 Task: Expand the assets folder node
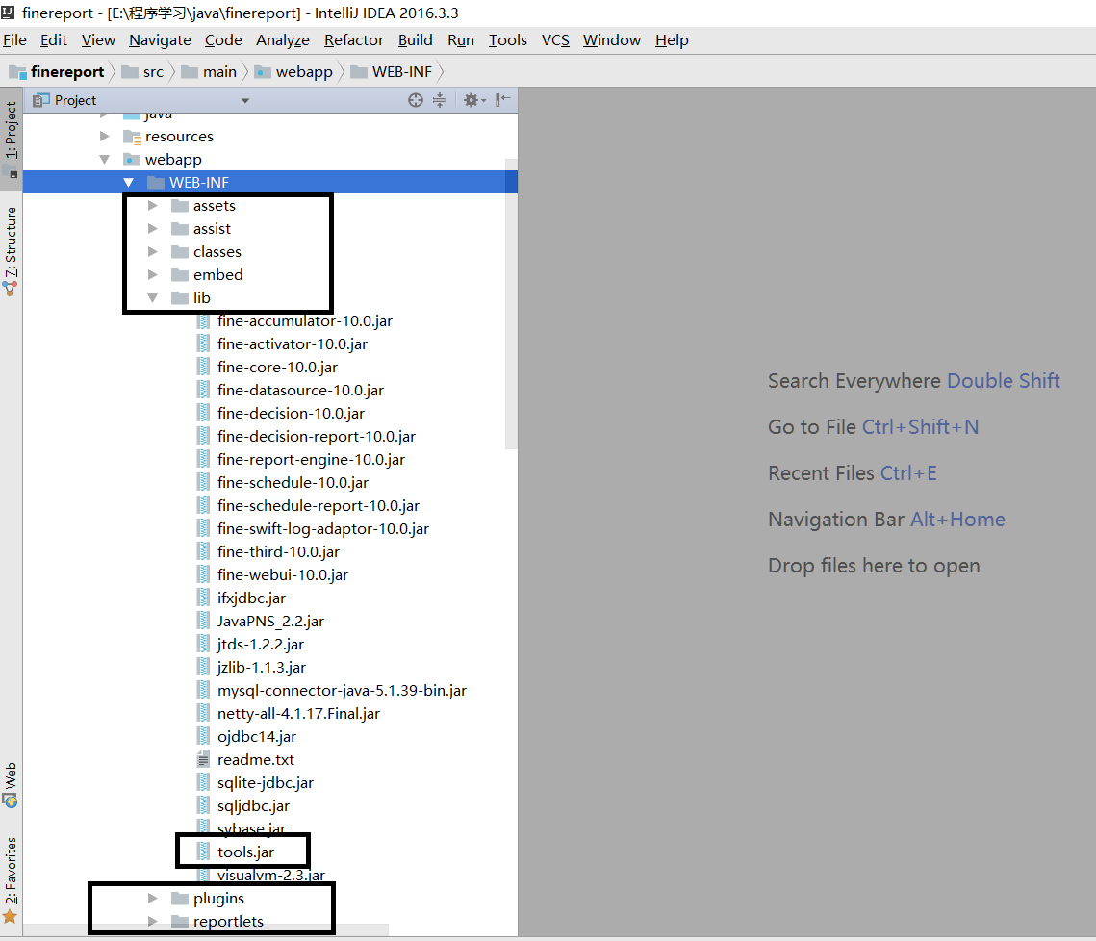152,206
